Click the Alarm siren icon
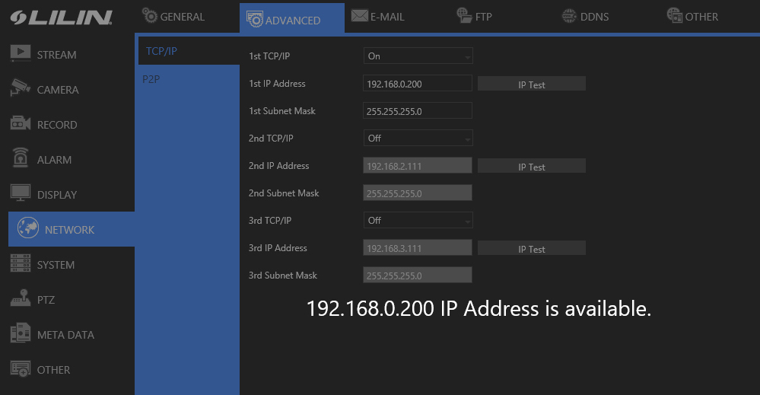760x395 pixels. (x=21, y=159)
